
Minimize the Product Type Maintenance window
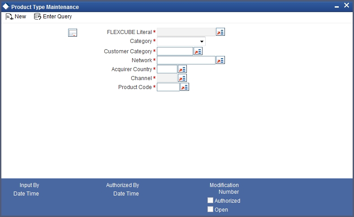[337, 7]
